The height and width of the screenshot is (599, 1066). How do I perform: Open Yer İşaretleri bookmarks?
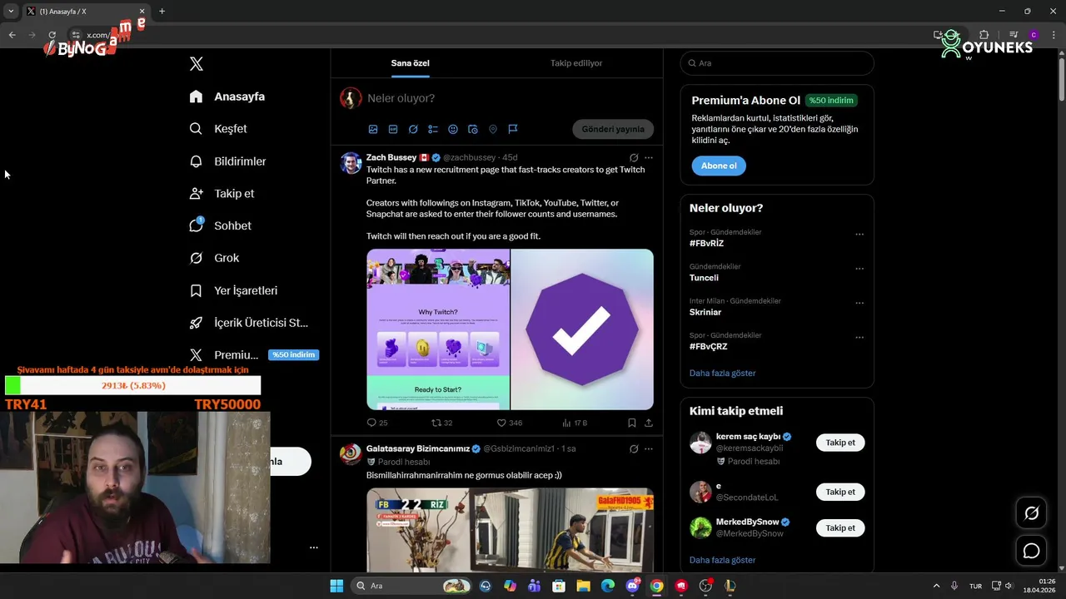tap(233, 290)
